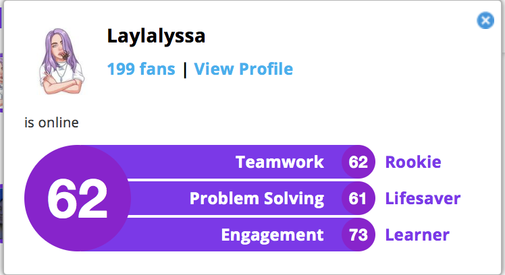Click the Problem Solving label text
The width and height of the screenshot is (505, 275).
pyautogui.click(x=257, y=199)
